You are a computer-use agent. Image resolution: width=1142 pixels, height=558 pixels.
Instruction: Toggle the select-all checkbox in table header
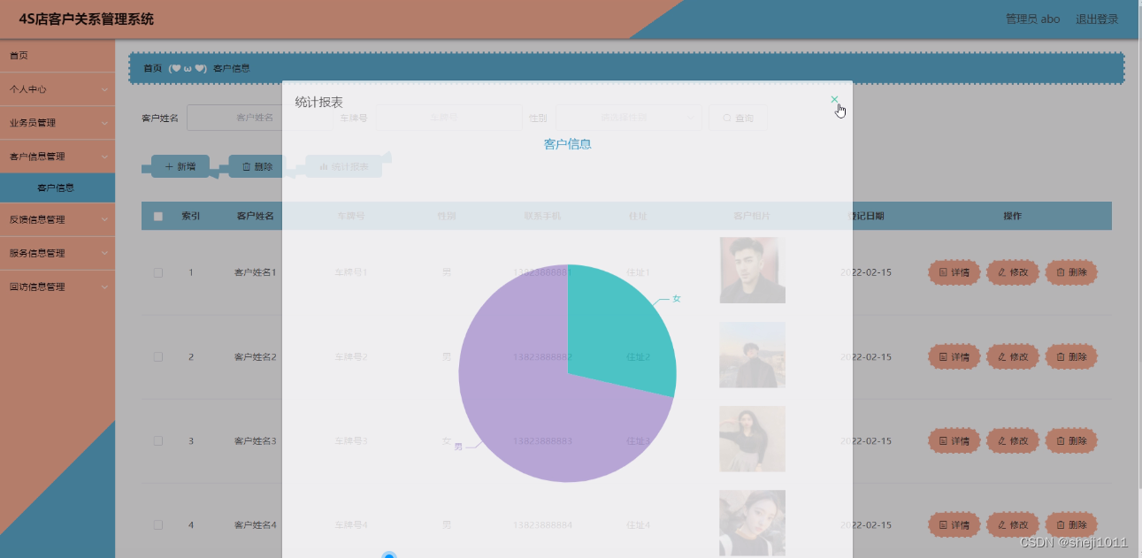pos(157,215)
